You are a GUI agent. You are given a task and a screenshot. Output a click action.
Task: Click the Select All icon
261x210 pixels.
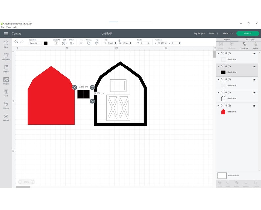point(56,43)
